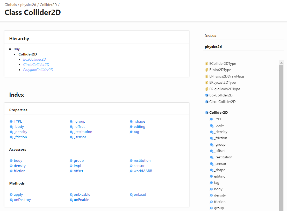The image size is (287, 211).
Task: Open CircleCollider2D in the Hierarchy list
Action: pos(36,65)
